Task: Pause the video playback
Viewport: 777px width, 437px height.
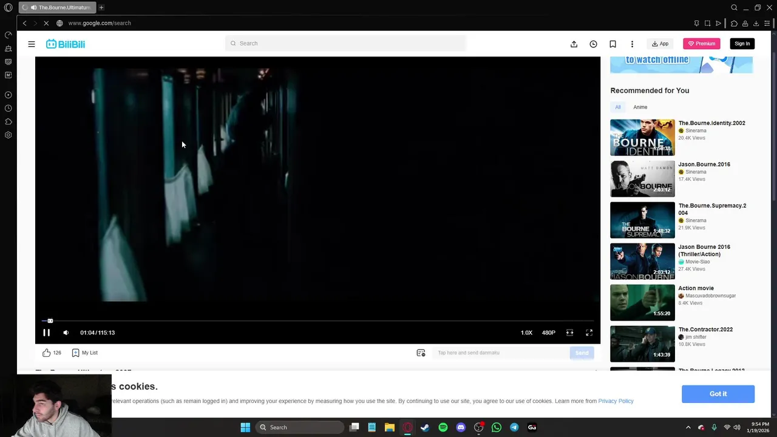Action: [46, 333]
